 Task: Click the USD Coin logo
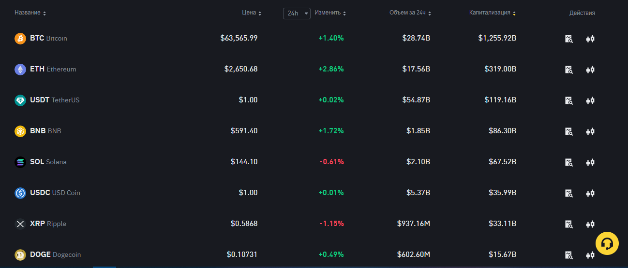tap(20, 193)
